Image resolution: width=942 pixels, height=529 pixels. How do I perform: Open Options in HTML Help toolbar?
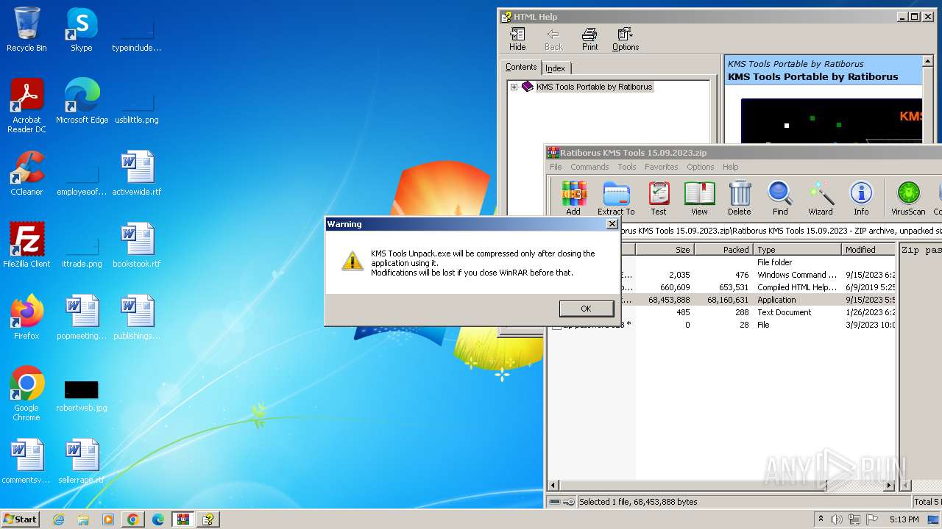click(626, 39)
